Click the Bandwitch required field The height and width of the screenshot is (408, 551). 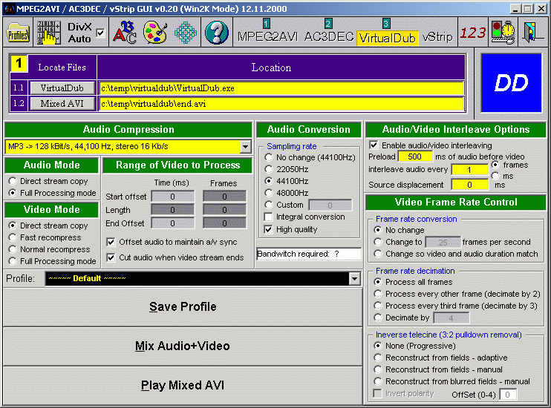(x=309, y=254)
